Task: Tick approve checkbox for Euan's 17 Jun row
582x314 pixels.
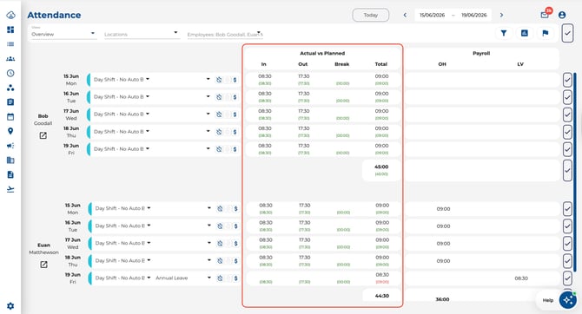Action: (x=567, y=244)
